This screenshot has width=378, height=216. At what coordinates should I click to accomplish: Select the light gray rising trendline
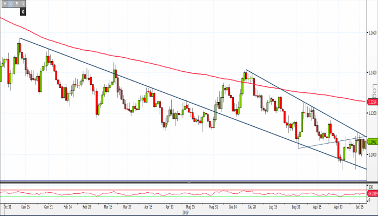[333, 142]
